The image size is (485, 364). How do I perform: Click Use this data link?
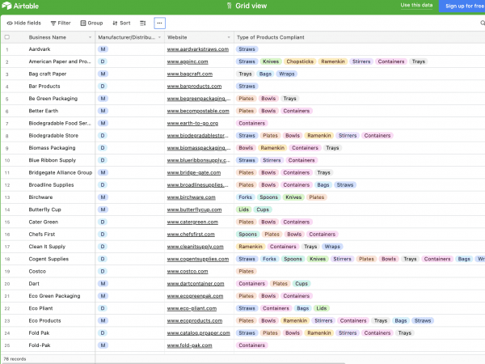(x=416, y=6)
